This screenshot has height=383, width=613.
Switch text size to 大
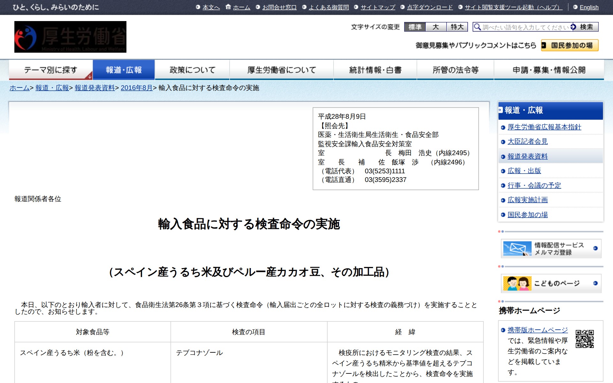click(436, 27)
